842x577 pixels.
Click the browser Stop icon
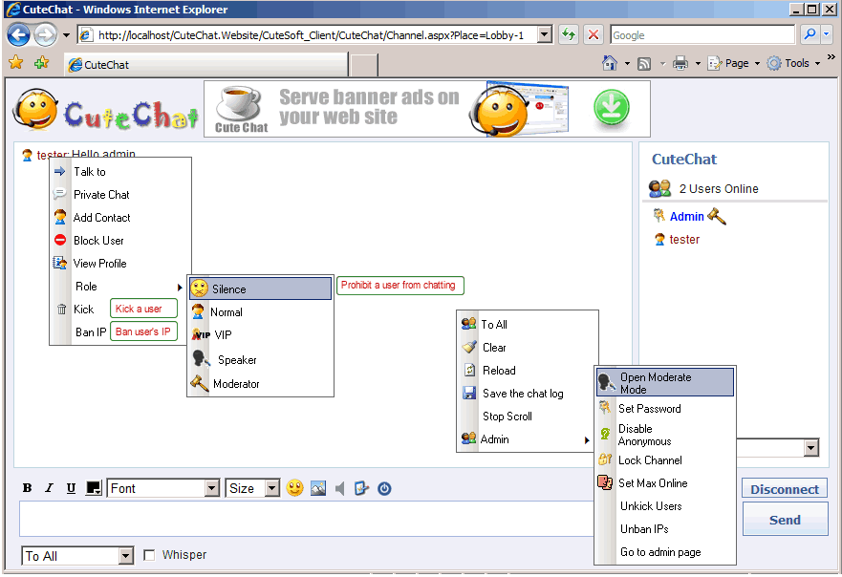(594, 35)
